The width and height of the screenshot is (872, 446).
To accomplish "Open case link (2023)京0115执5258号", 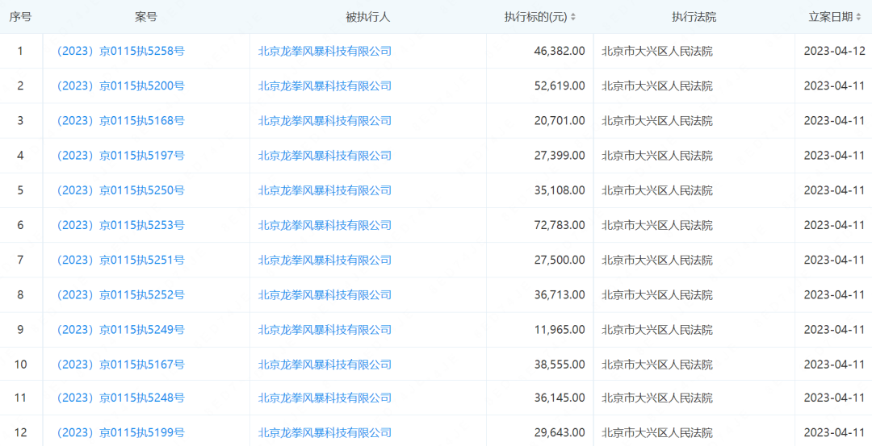I will pyautogui.click(x=120, y=52).
